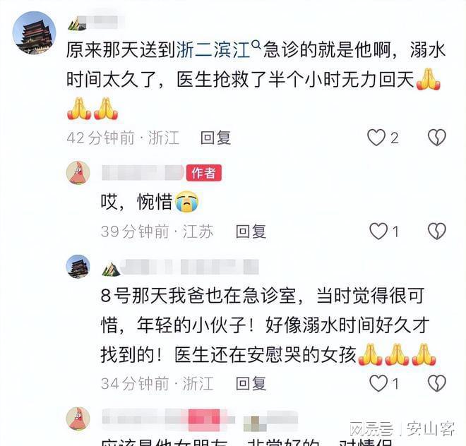This screenshot has height=446, width=466.
Task: Open the mountain badge on the 8号 comment
Action: [x=111, y=269]
